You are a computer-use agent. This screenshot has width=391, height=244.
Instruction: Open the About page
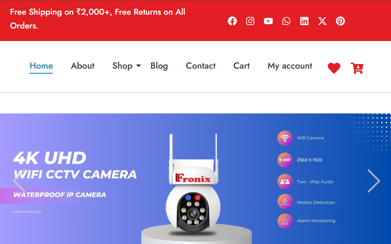(x=83, y=66)
